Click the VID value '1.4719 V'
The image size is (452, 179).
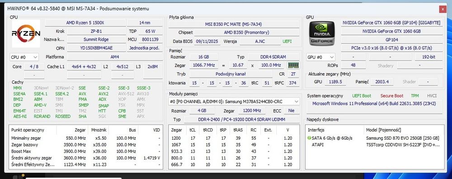point(151,158)
